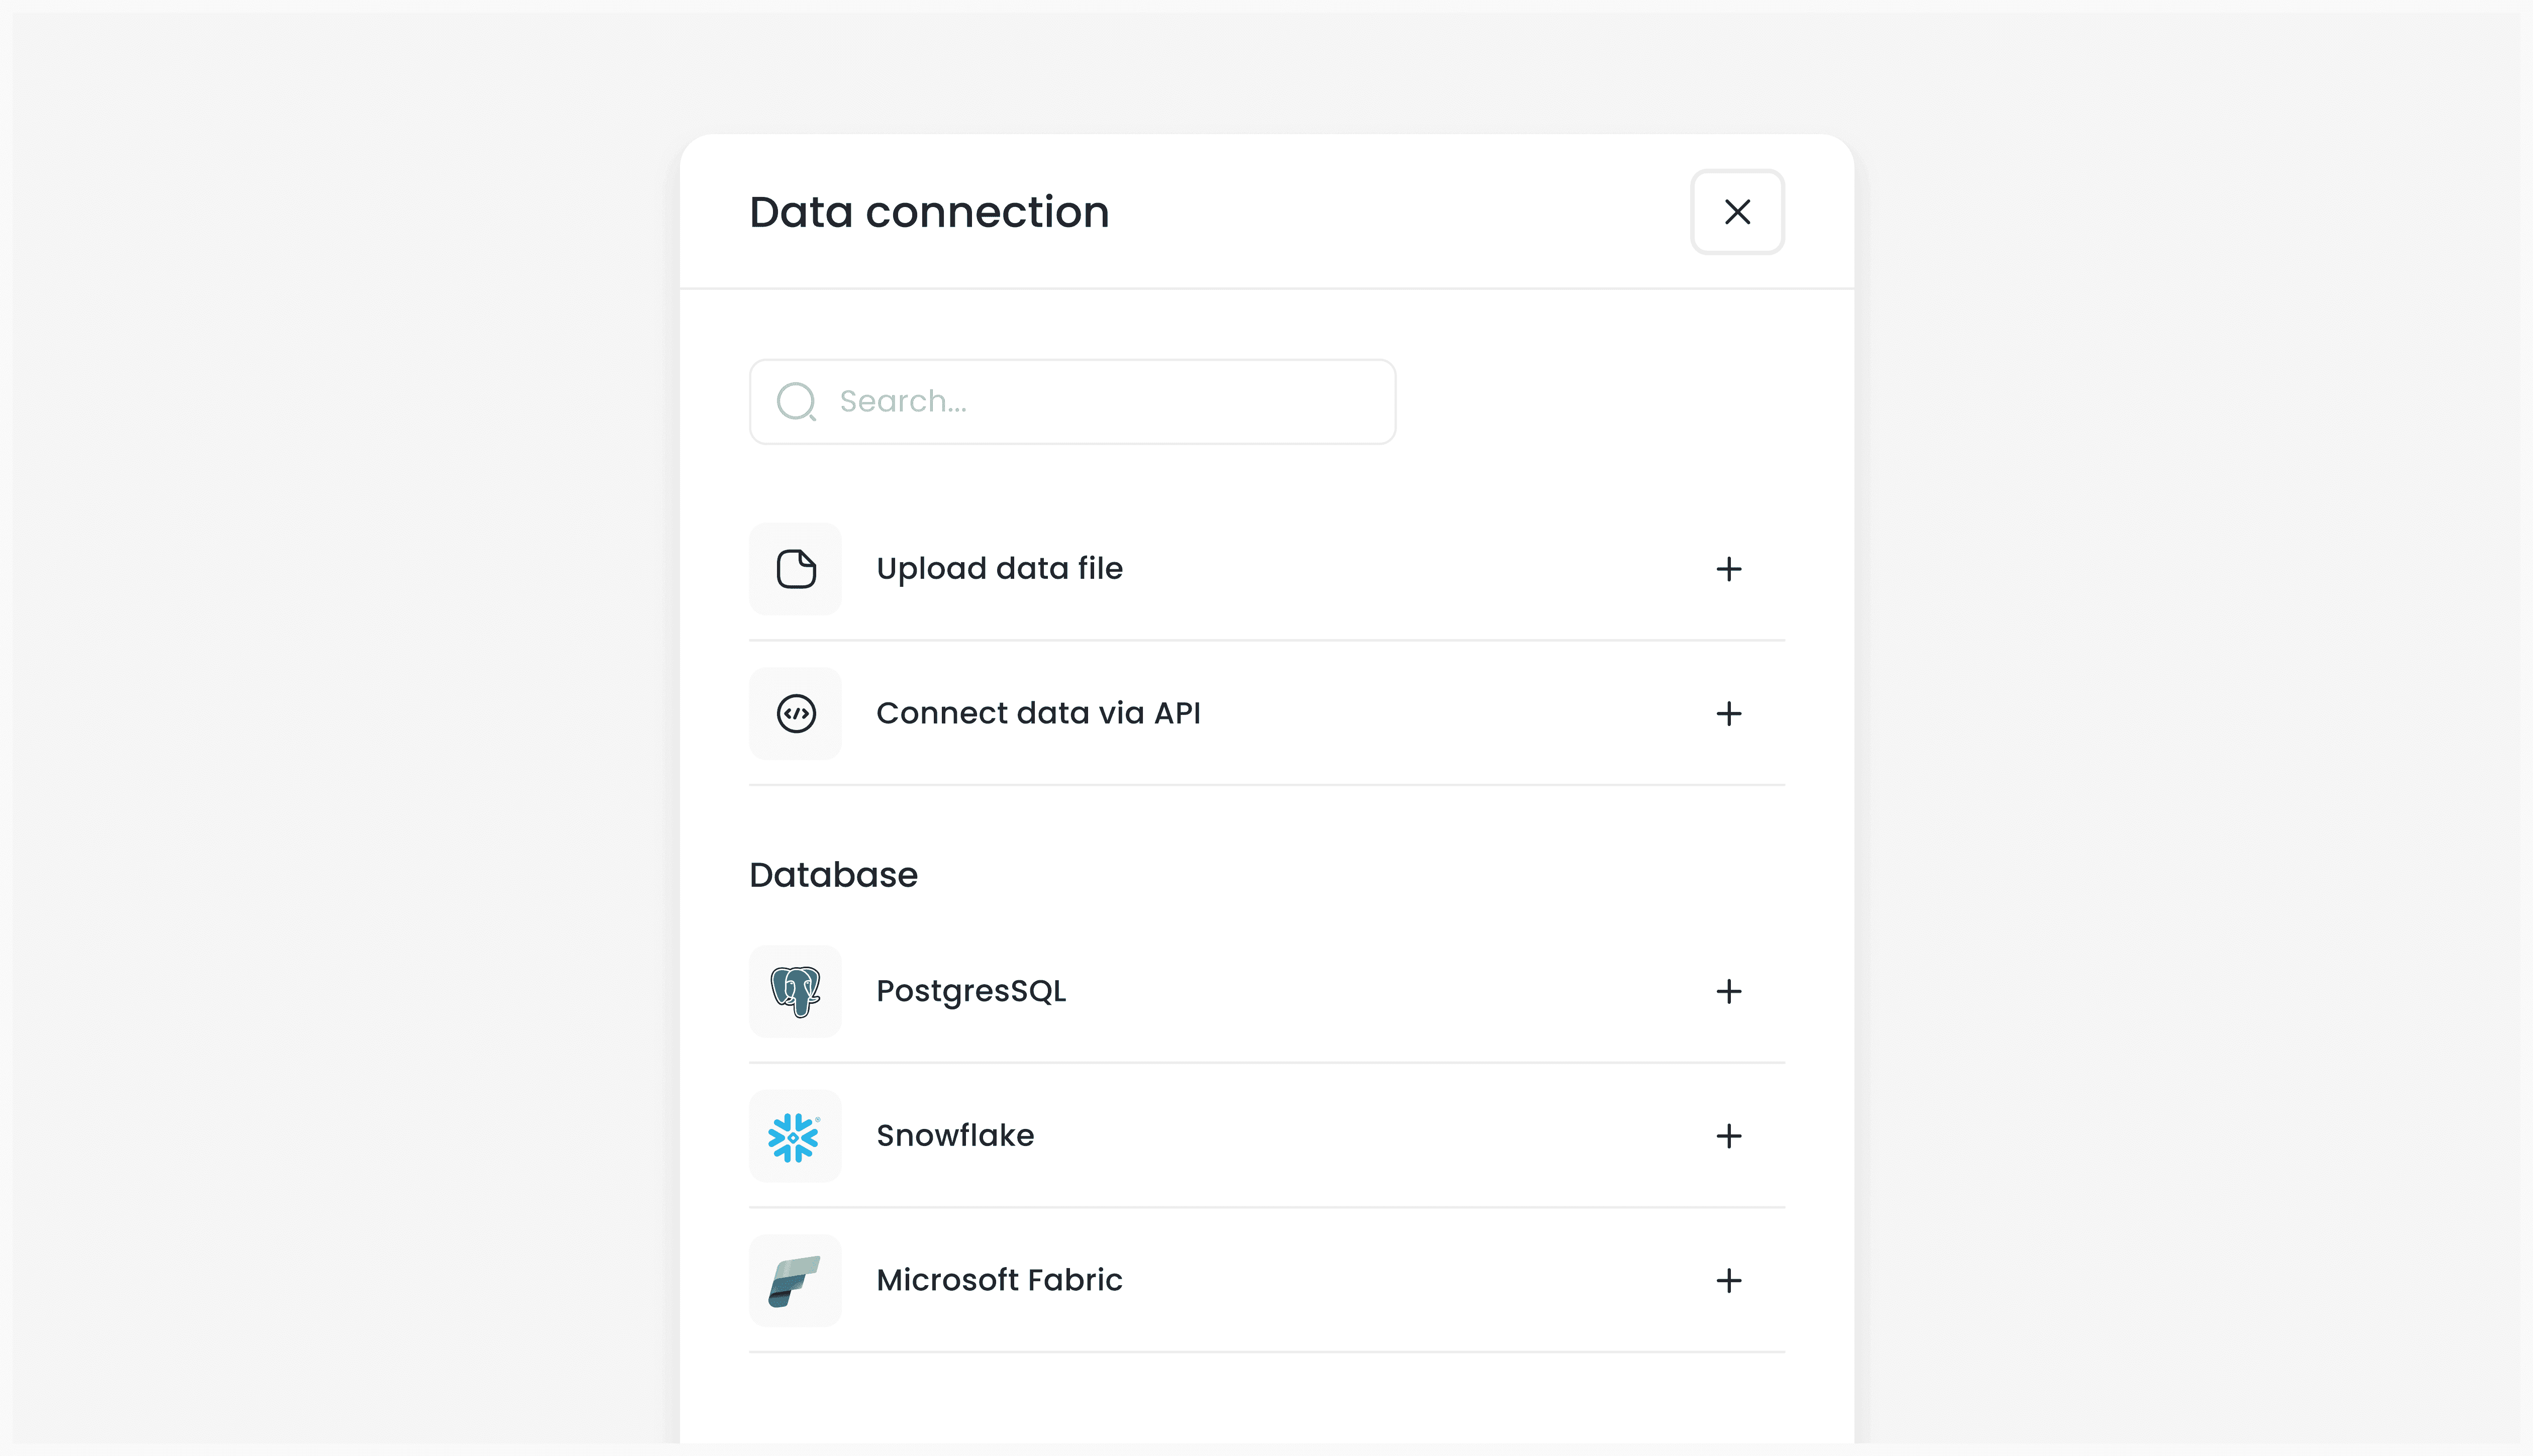Image resolution: width=2533 pixels, height=1456 pixels.
Task: Click the Upload data file document icon
Action: pyautogui.click(x=795, y=568)
